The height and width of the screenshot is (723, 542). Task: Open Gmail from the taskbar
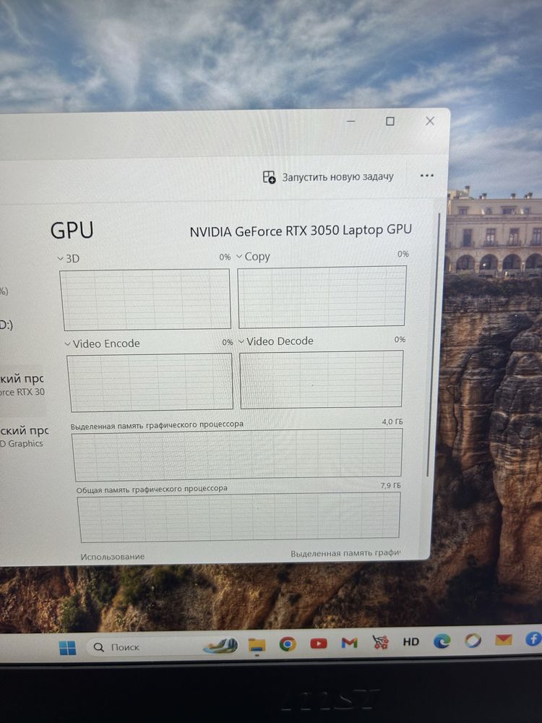pos(349,642)
